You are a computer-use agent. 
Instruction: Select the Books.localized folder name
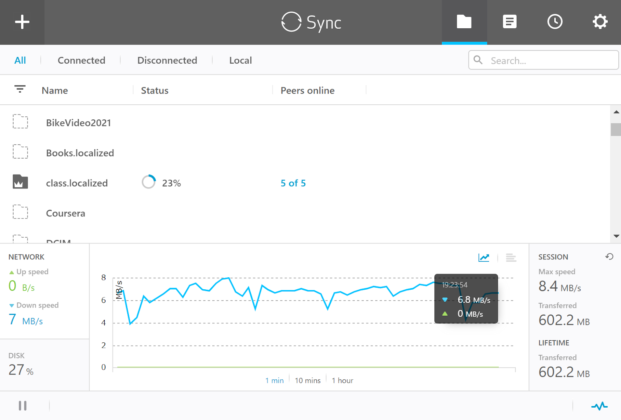[x=80, y=153]
